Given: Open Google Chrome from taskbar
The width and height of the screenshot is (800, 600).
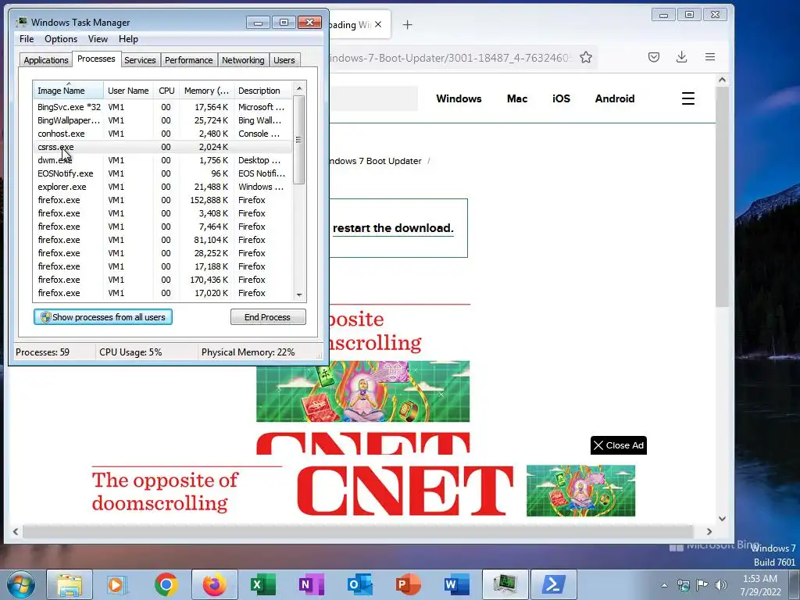Looking at the screenshot, I should (x=166, y=584).
